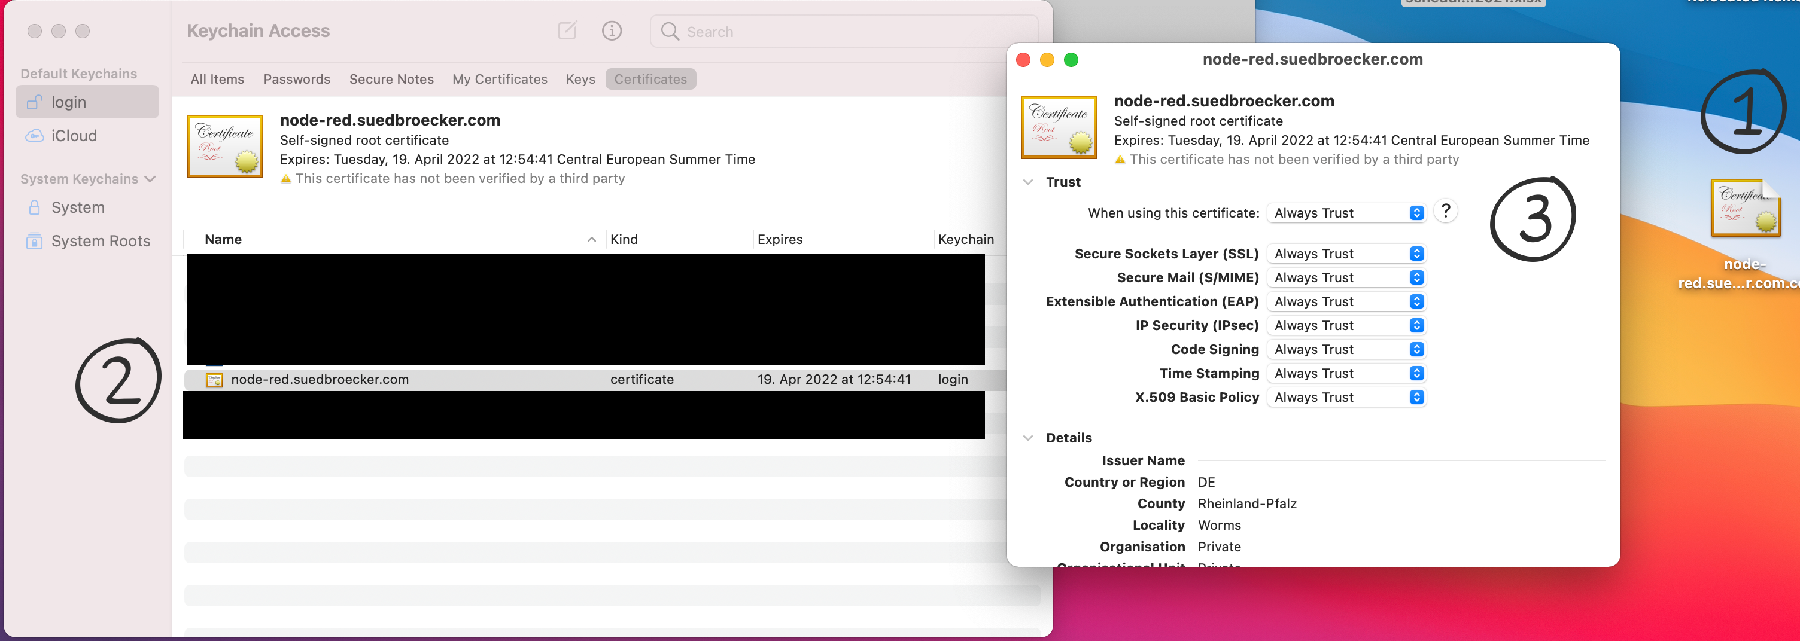Open the 'When using this certificate' dropdown

1346,213
